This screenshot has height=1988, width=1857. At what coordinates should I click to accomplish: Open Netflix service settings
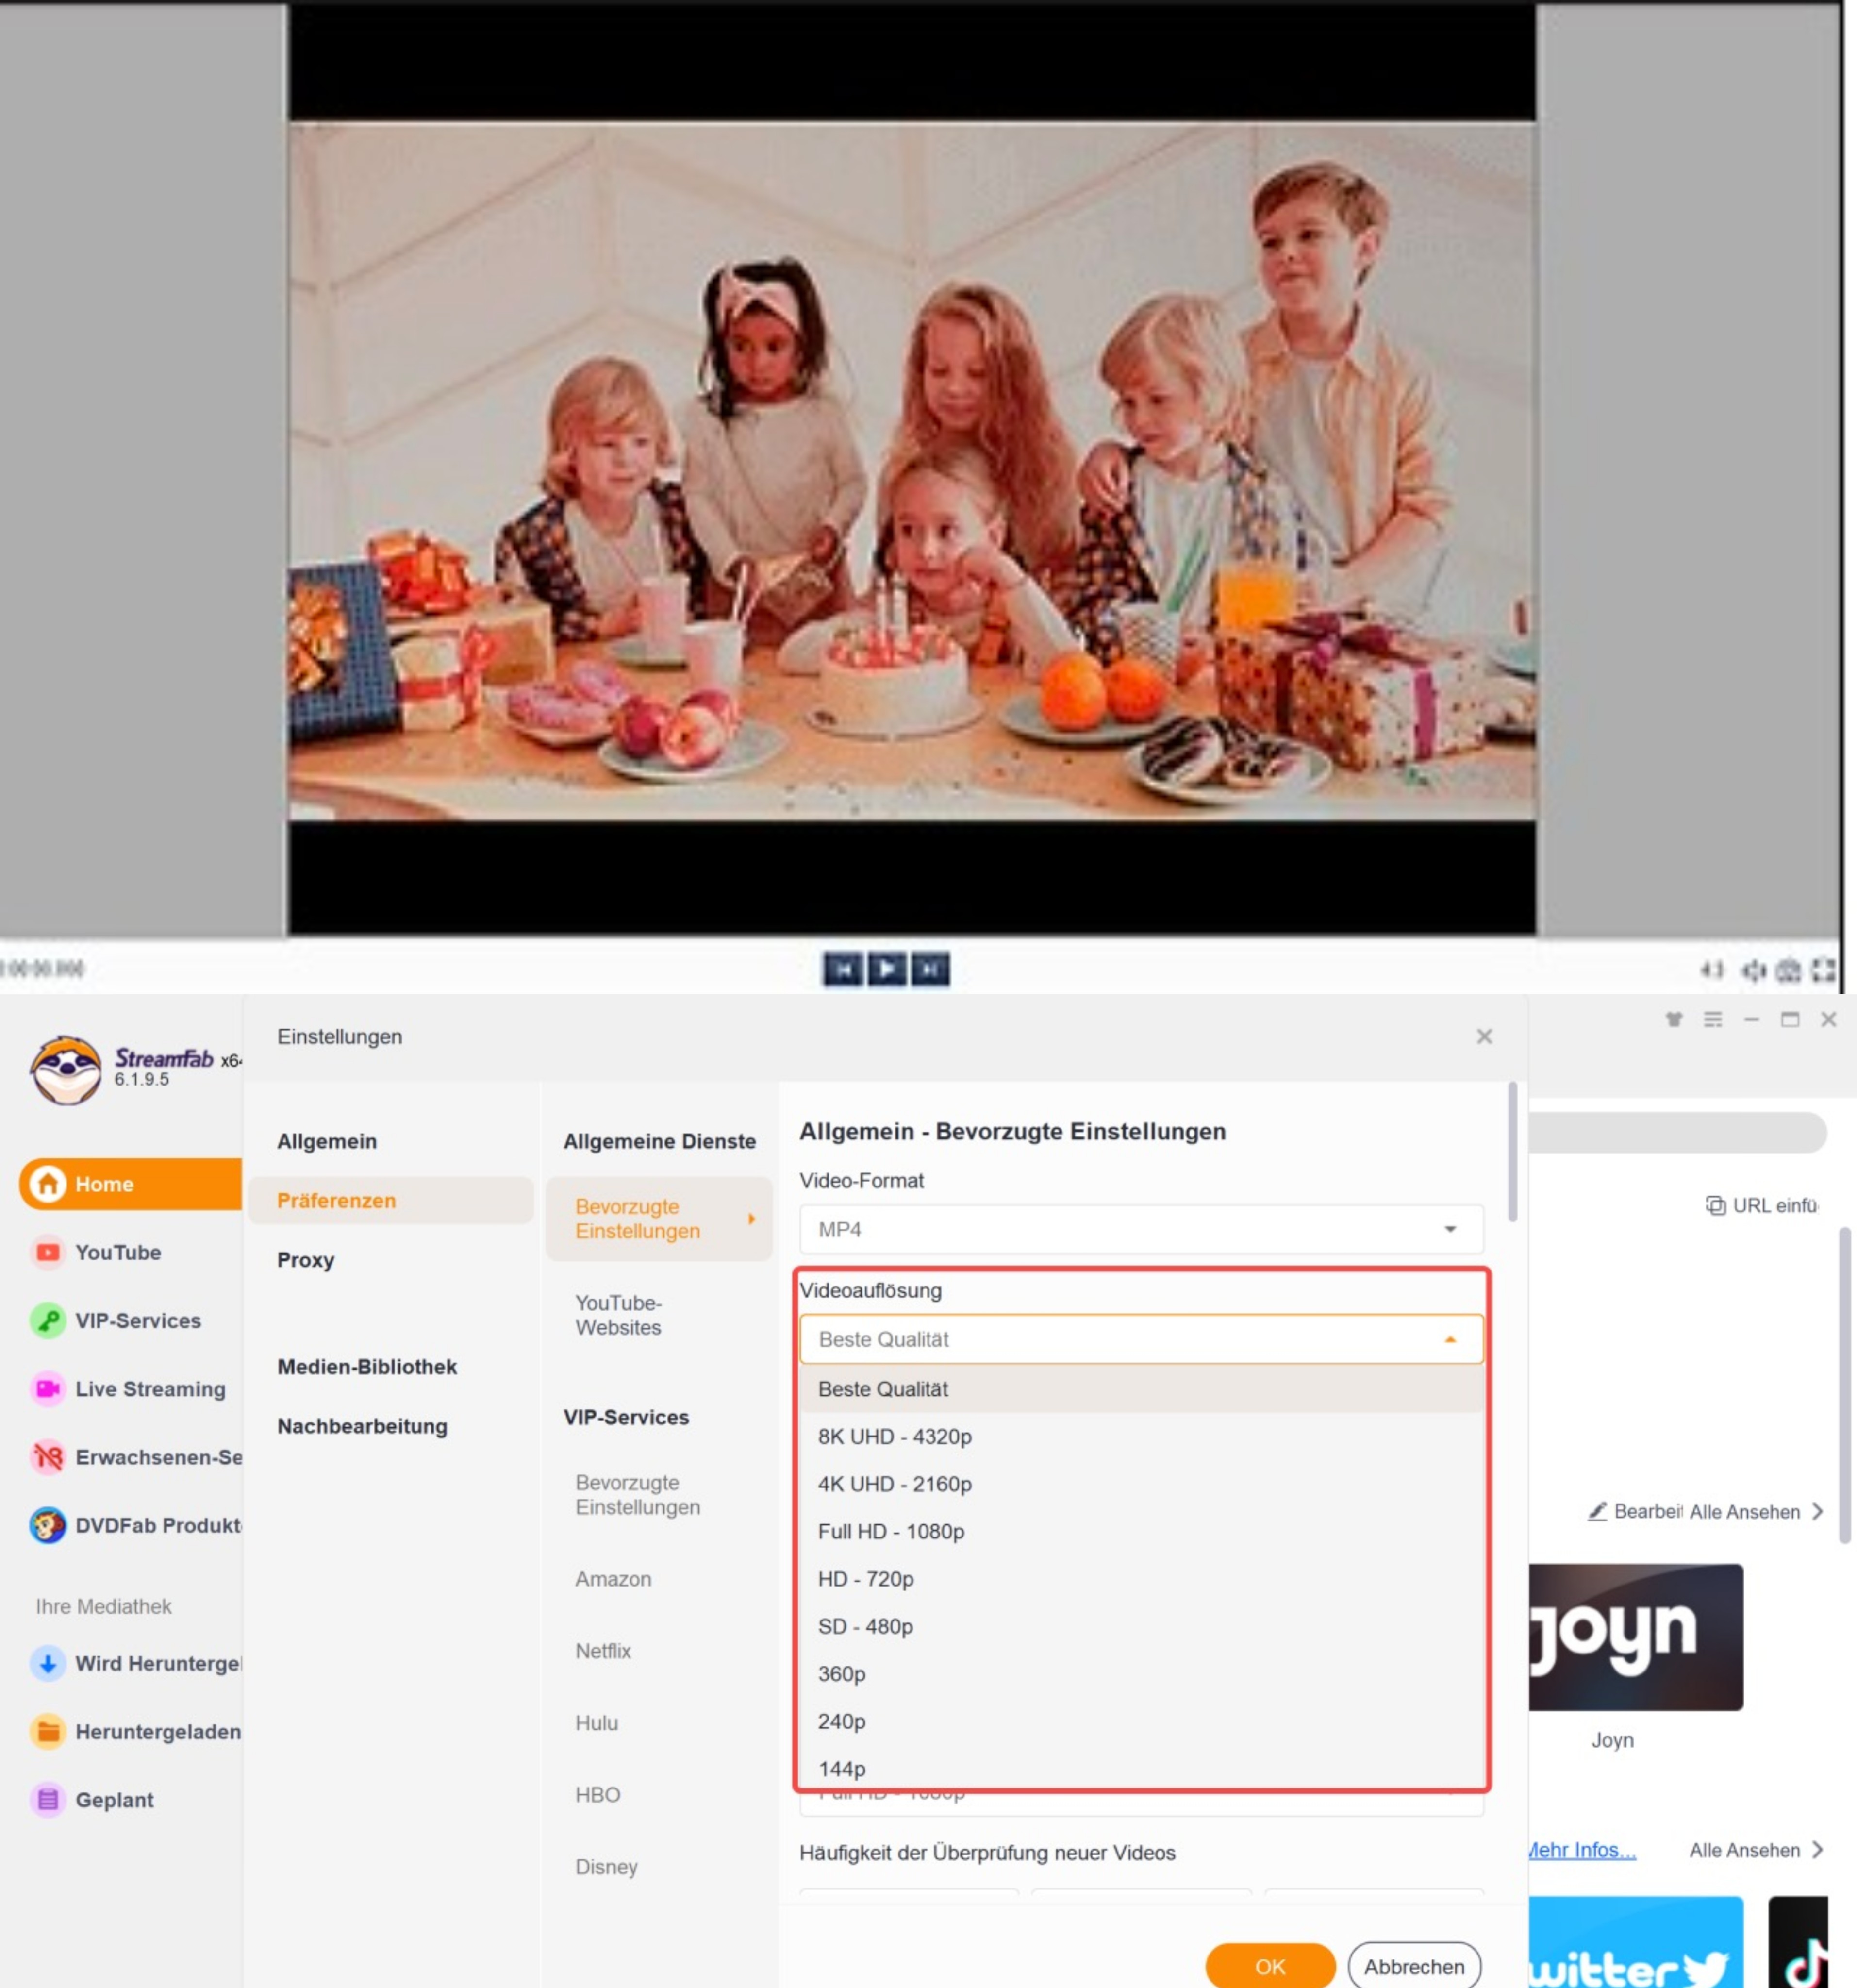point(603,1651)
